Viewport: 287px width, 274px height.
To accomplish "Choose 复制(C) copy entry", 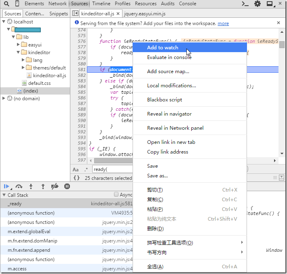I will [x=190, y=200].
